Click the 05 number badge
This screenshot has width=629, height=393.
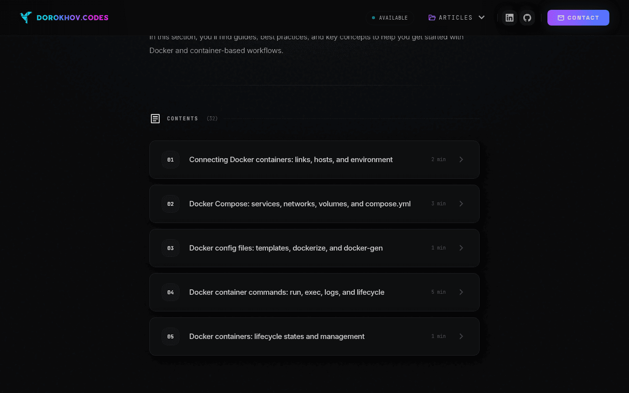pyautogui.click(x=171, y=337)
